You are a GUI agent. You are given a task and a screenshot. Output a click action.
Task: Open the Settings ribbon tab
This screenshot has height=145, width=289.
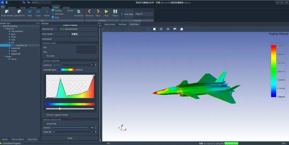tap(66, 7)
